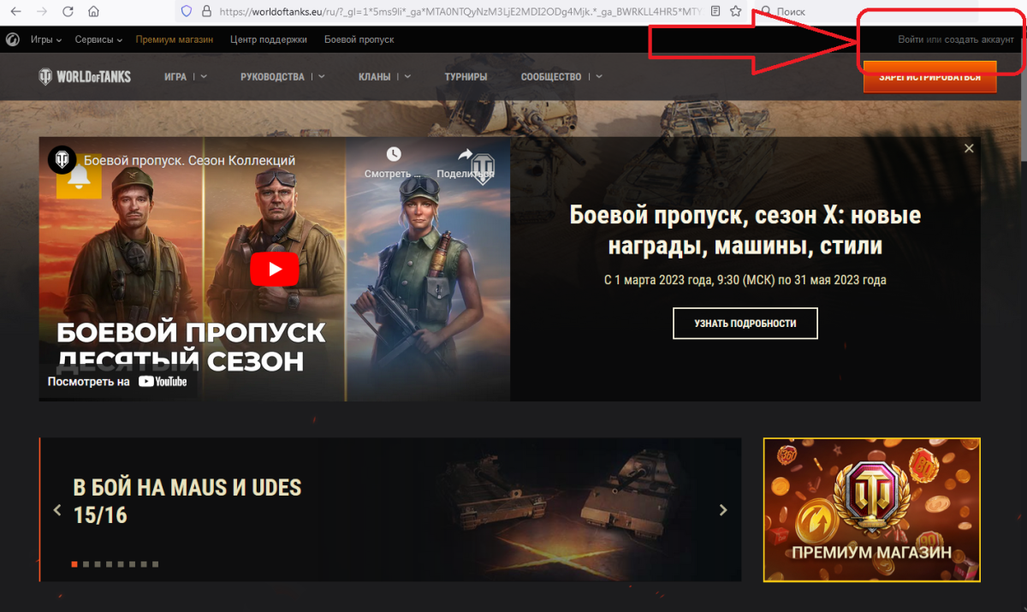
Task: Expand the ИГРА menu chevron
Action: [204, 76]
